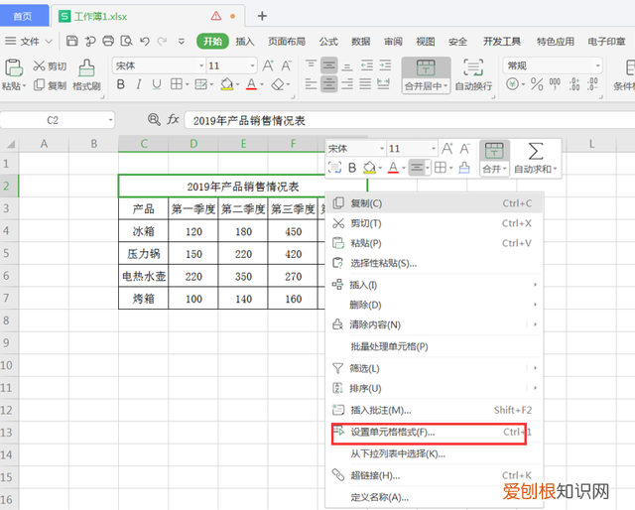Screen dimensions: 635x510
Task: Click the Cut scissors in ribbon
Action: click(40, 65)
